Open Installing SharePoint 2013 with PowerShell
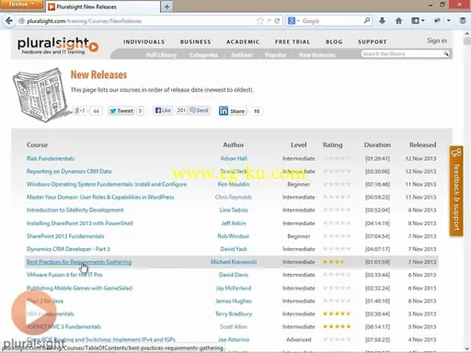Screen dimensions: 471x353 click(x=80, y=223)
